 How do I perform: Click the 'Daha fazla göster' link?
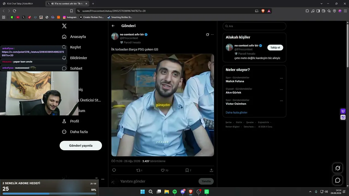pyautogui.click(x=236, y=112)
